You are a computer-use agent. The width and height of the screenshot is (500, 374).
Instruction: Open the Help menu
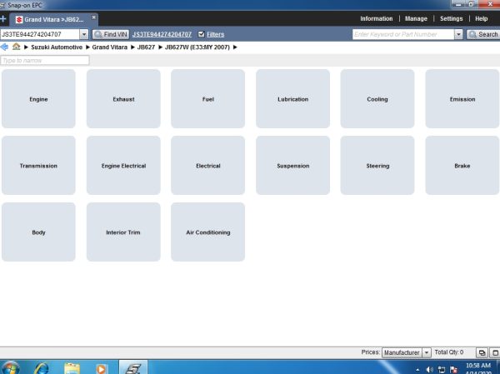[x=481, y=19]
